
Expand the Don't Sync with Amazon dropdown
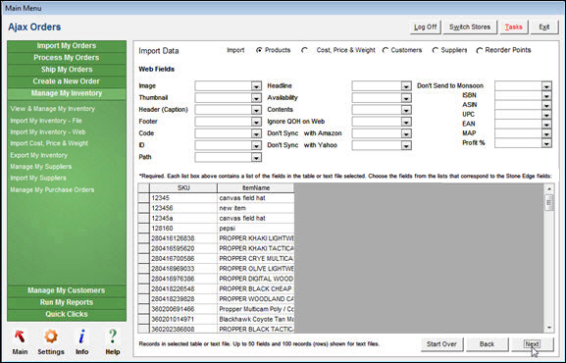[406, 133]
